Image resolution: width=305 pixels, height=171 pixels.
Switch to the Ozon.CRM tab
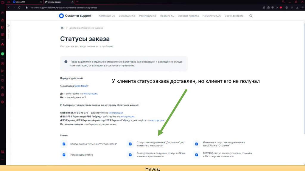click(27, 2)
